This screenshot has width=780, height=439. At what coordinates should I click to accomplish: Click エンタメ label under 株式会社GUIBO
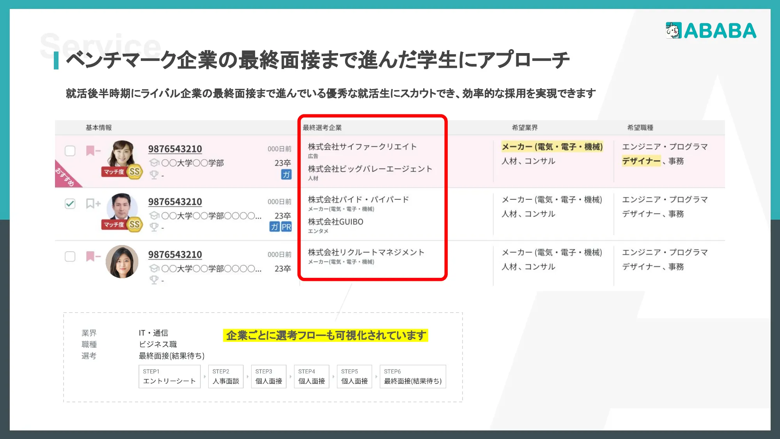[x=318, y=231]
